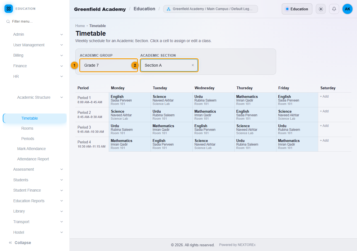Click the Education app grid logo icon

(9, 9)
